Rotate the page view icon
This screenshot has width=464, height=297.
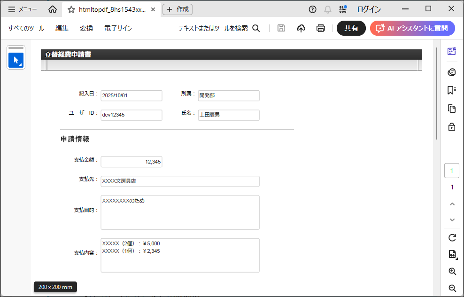(452, 238)
